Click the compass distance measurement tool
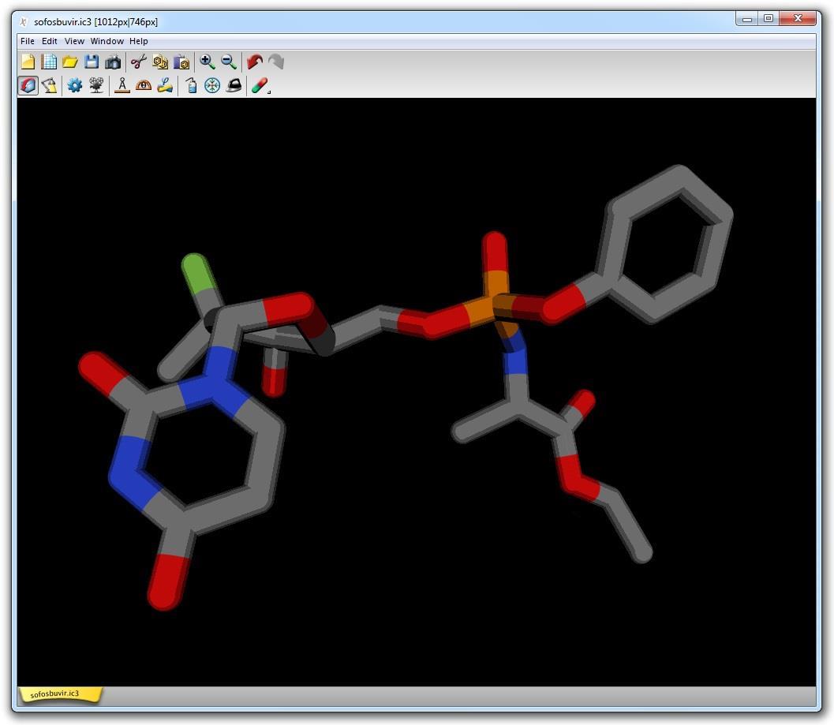The height and width of the screenshot is (725, 834). (122, 85)
